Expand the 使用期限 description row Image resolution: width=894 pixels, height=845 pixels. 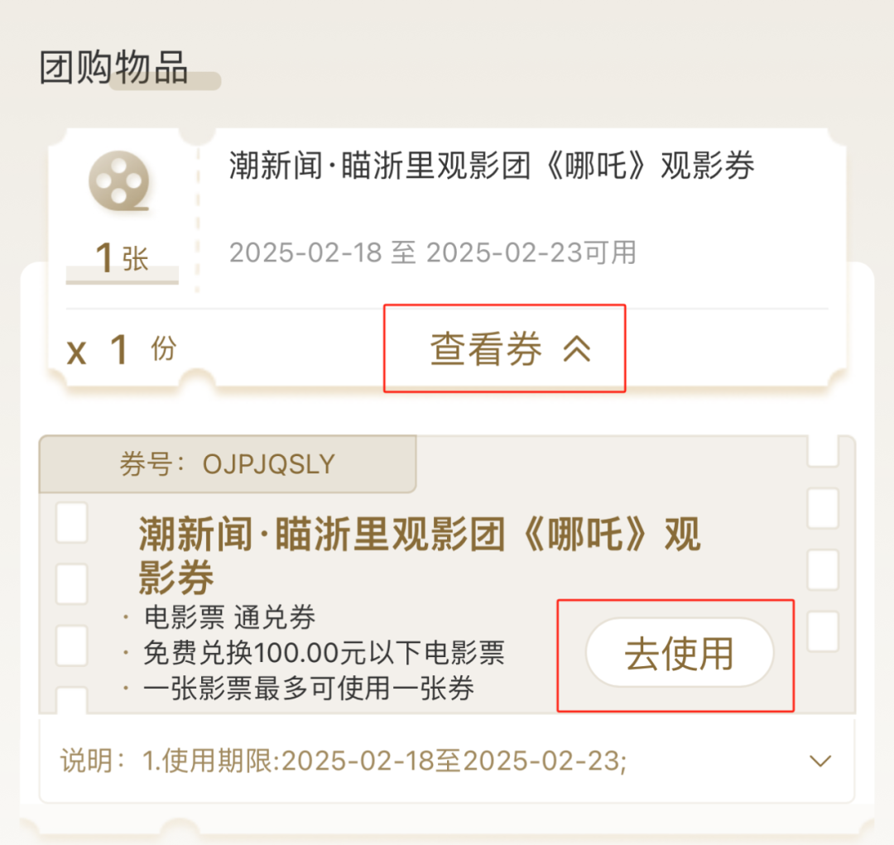(x=447, y=761)
